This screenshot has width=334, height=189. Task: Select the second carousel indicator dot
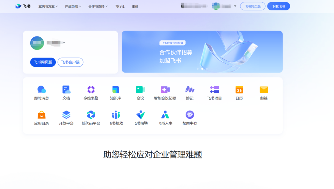click(202, 68)
